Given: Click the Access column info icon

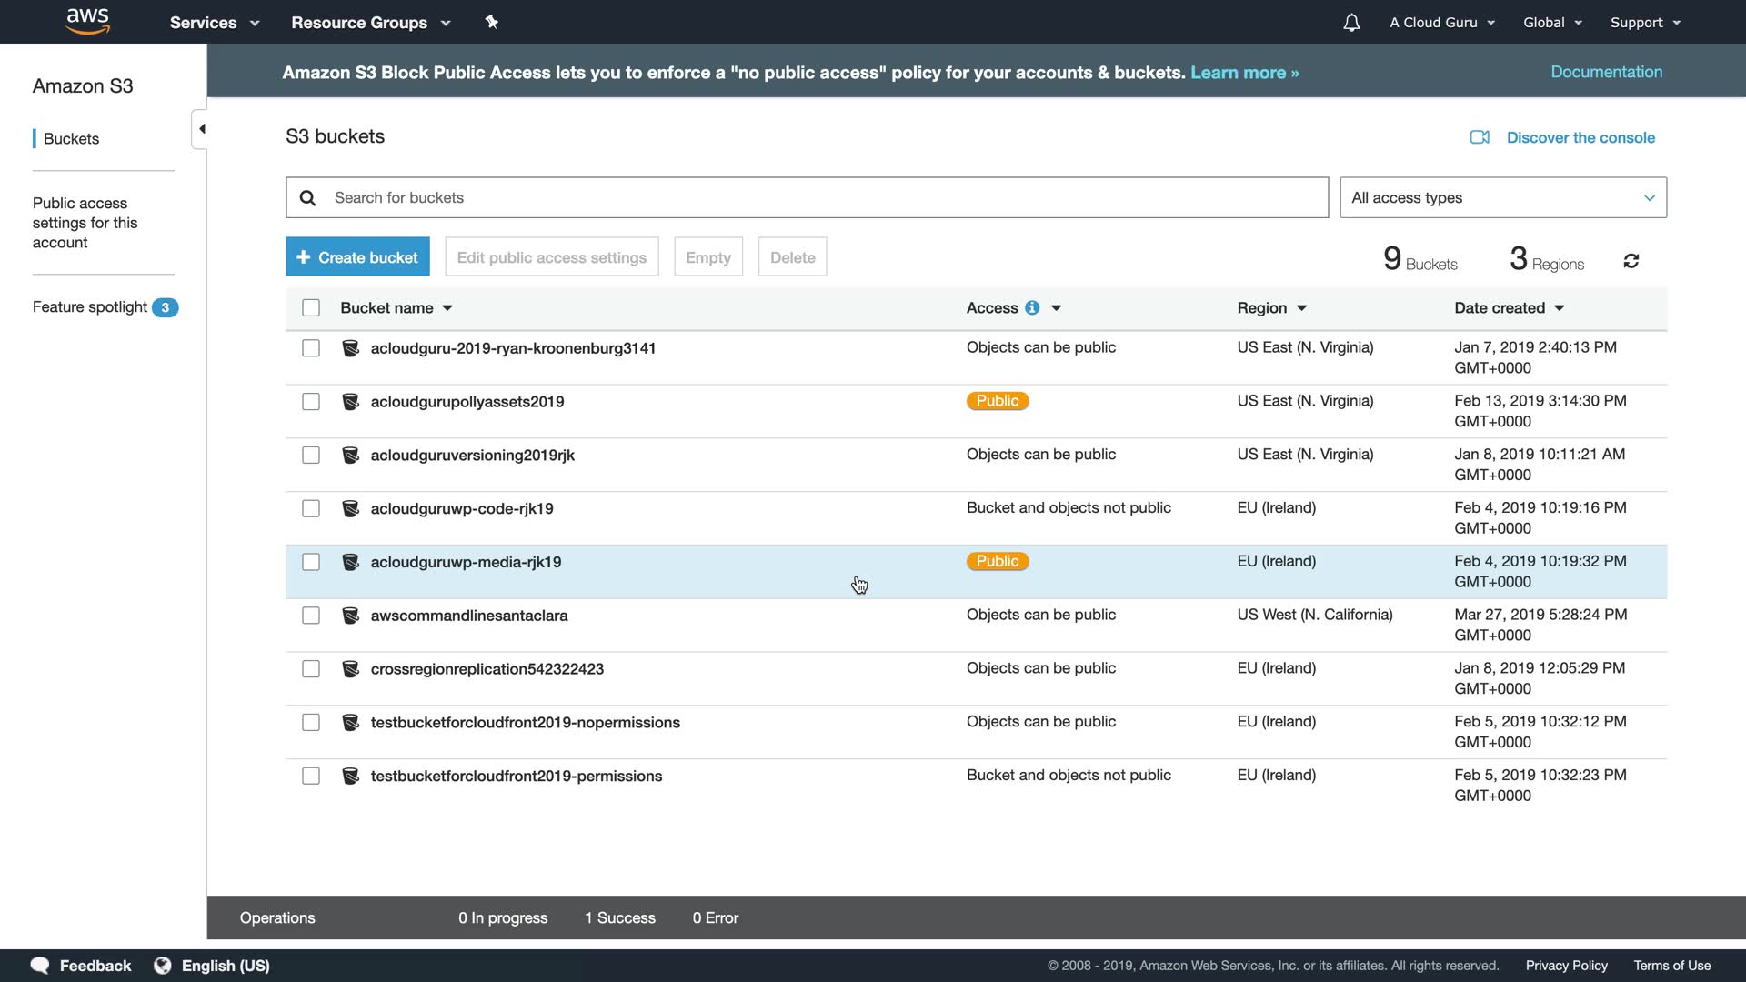Looking at the screenshot, I should [1032, 308].
